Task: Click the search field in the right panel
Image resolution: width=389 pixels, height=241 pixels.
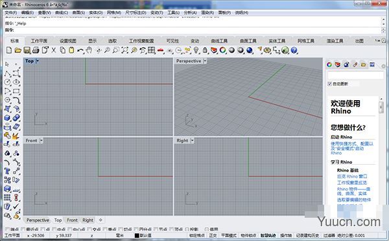Action: 356,75
